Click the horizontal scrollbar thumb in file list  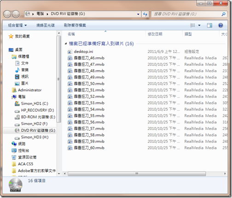137,174
